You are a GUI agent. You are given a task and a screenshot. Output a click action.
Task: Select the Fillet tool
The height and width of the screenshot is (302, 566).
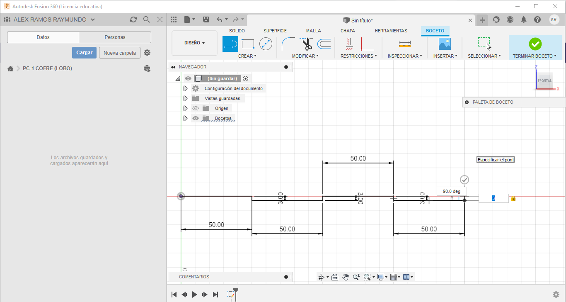[288, 44]
